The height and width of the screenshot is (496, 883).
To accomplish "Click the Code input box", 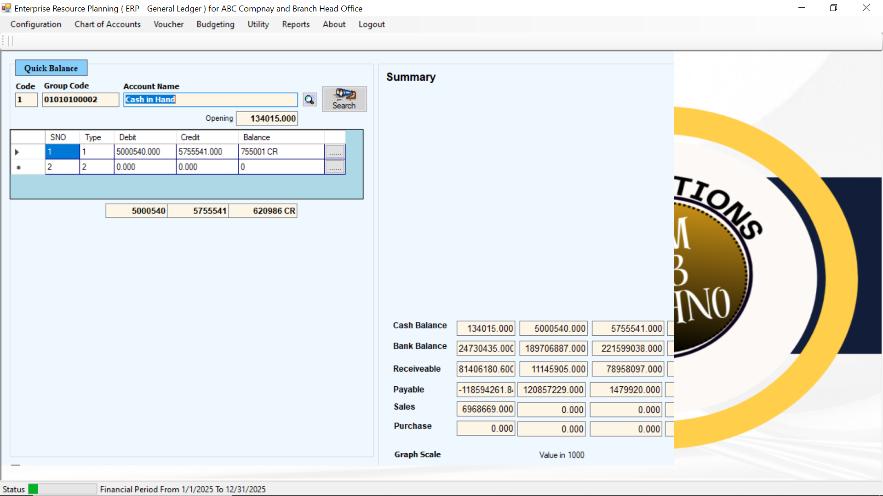I will [26, 100].
